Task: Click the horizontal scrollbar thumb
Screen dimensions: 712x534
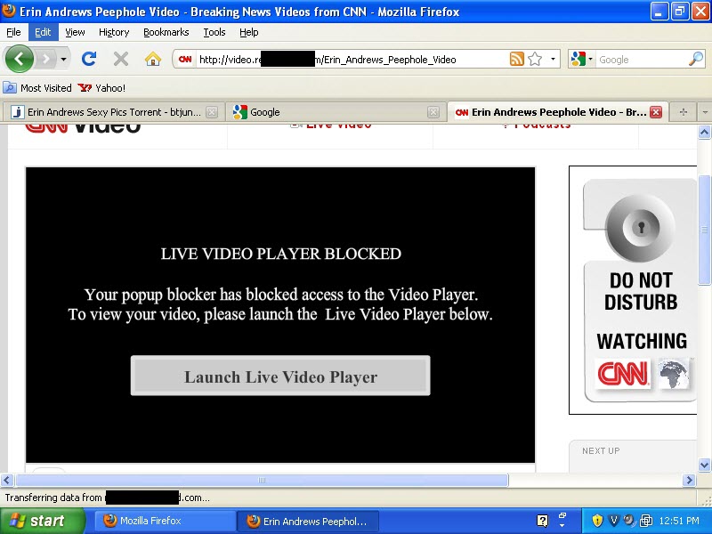Action: (262, 480)
